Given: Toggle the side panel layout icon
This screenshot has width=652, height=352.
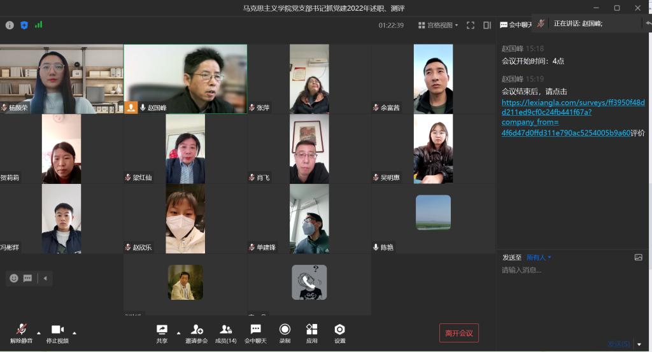Looking at the screenshot, I should point(487,25).
